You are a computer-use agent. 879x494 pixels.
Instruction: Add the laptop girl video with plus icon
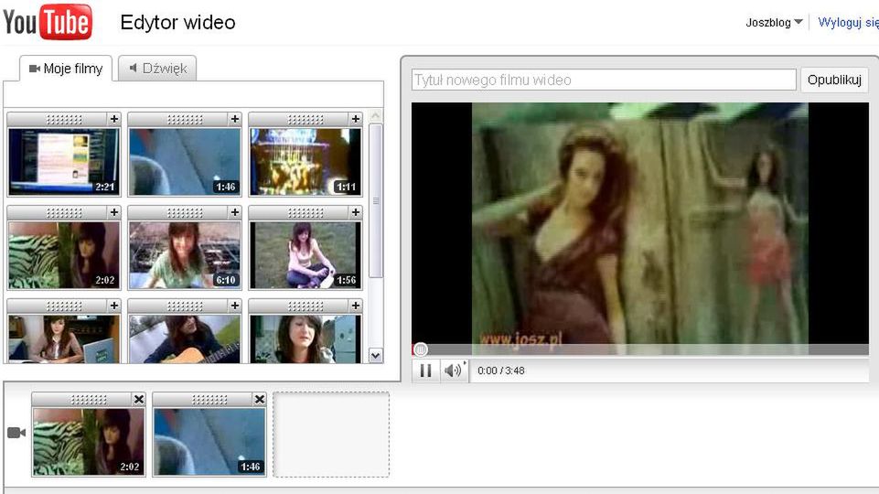pos(114,305)
